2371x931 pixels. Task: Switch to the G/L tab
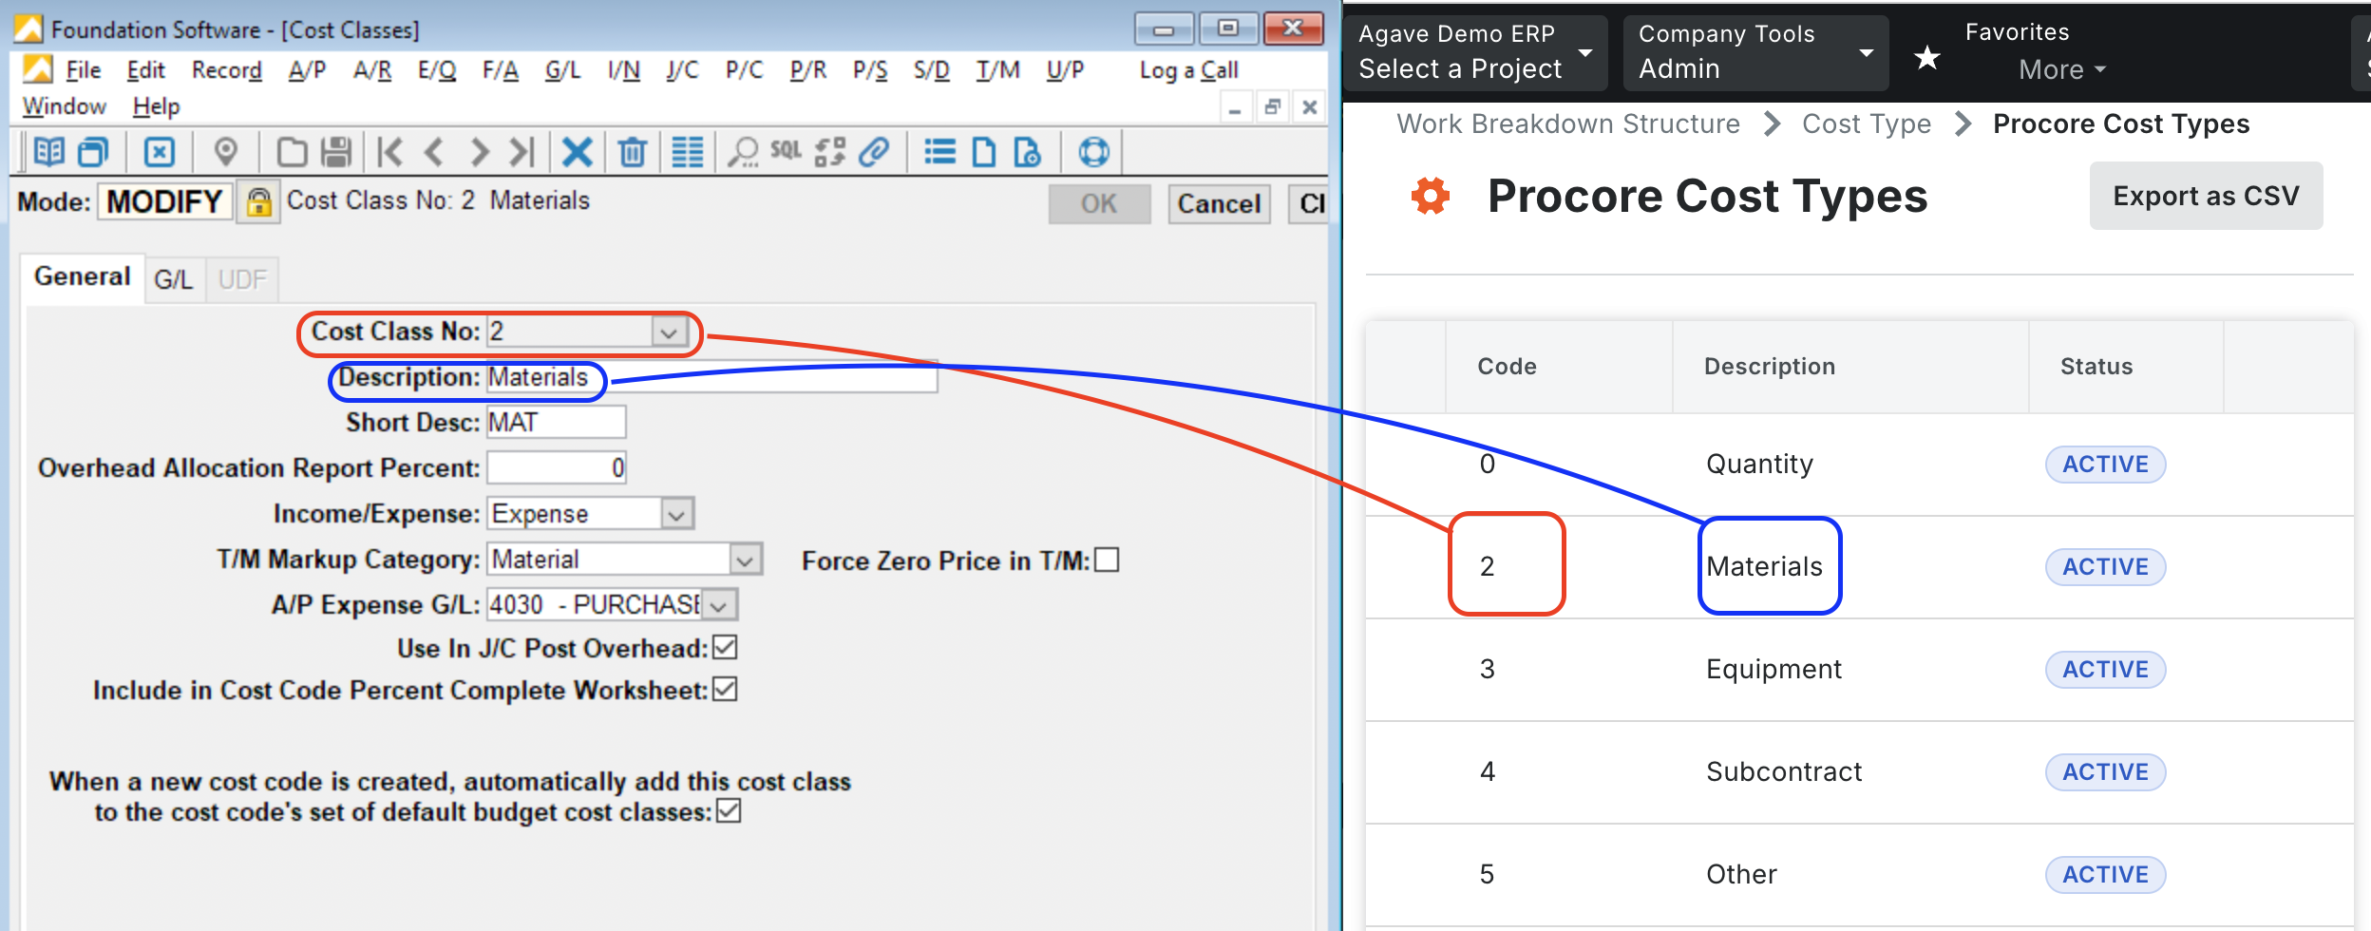tap(174, 279)
